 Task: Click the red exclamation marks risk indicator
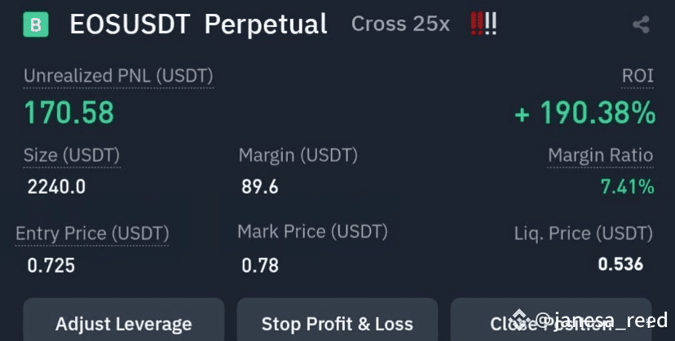click(x=483, y=24)
